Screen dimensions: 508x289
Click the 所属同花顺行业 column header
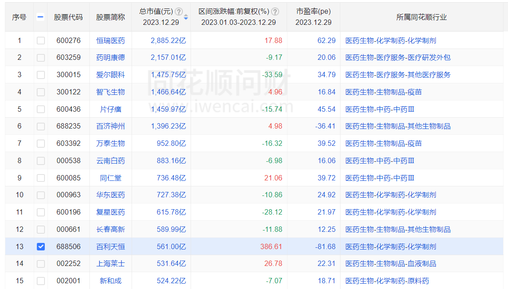[x=421, y=17]
